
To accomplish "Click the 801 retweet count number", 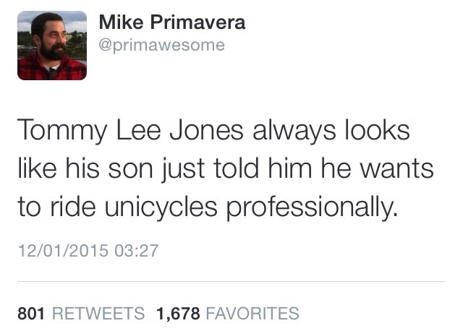I will tap(31, 313).
